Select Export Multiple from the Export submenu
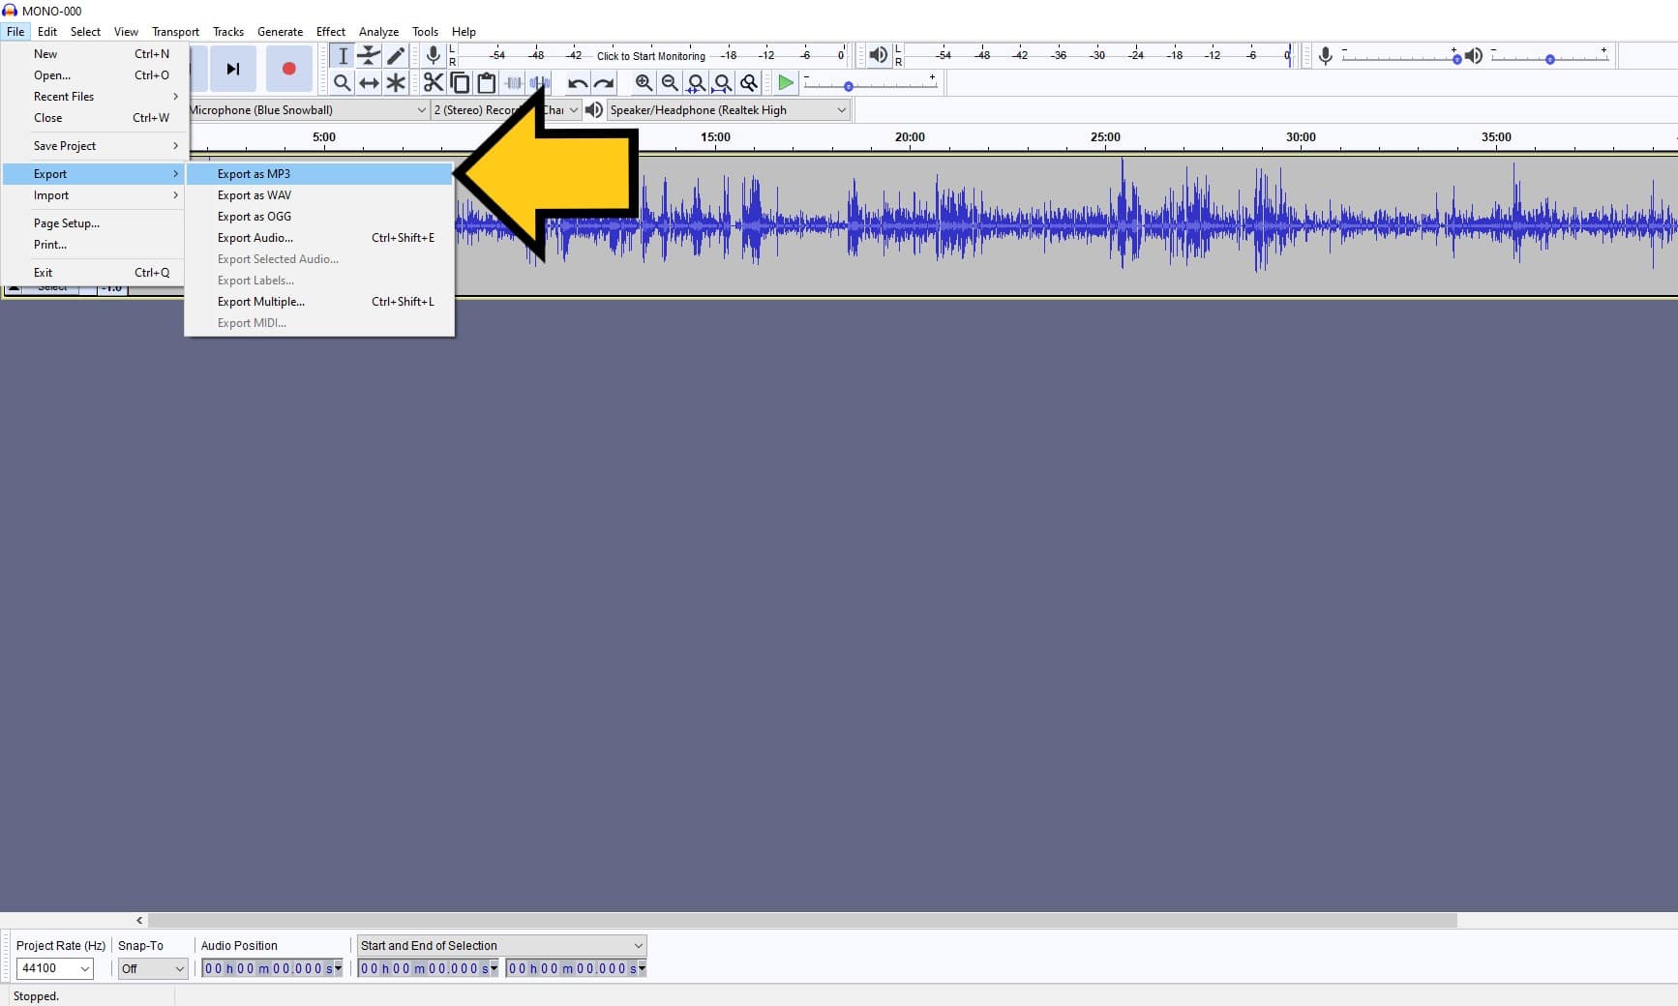 point(261,301)
